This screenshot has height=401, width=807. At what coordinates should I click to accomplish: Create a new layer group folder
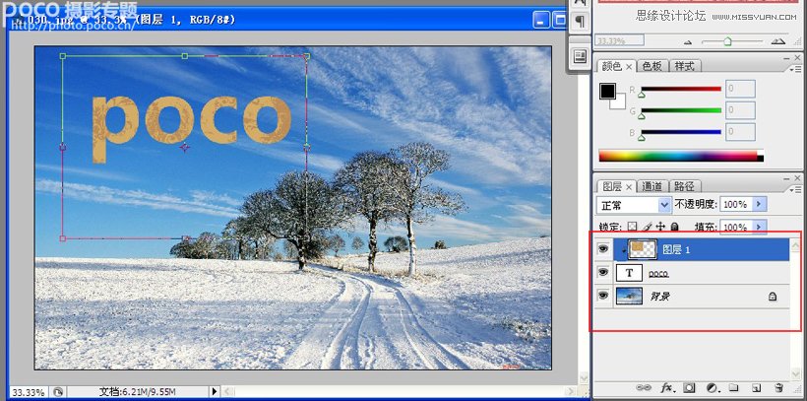click(x=734, y=387)
